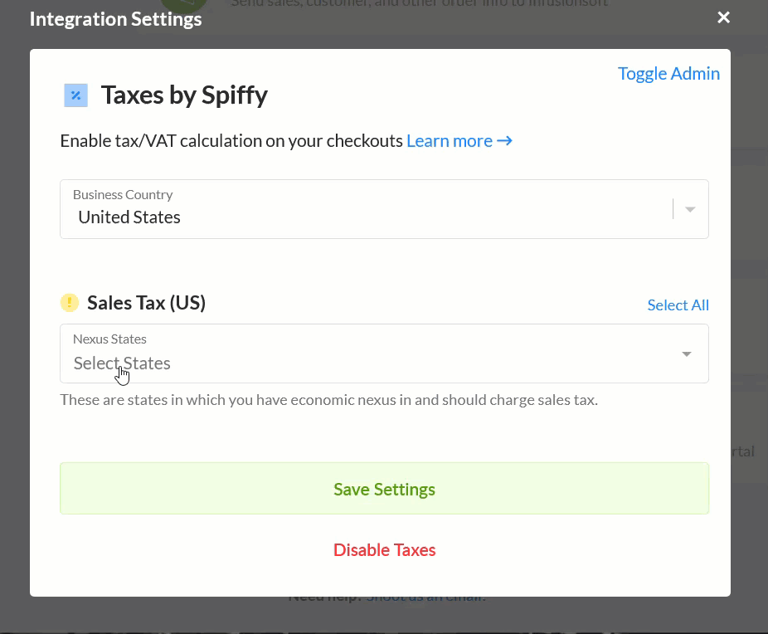
Task: Close the Integration Settings dialog
Action: 723,17
